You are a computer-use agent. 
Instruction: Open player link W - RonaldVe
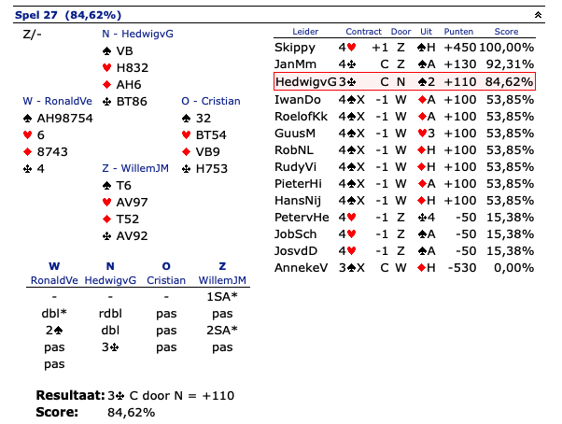coord(57,101)
